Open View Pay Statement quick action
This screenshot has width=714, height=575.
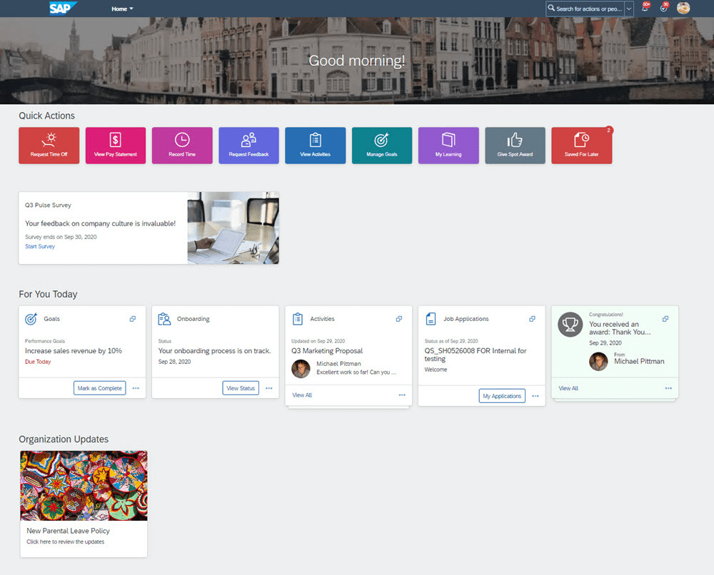(115, 145)
